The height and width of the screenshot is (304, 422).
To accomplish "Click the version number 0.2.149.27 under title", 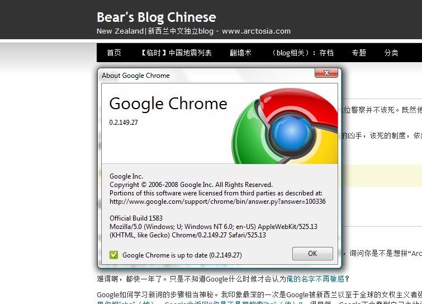I will click(x=124, y=123).
